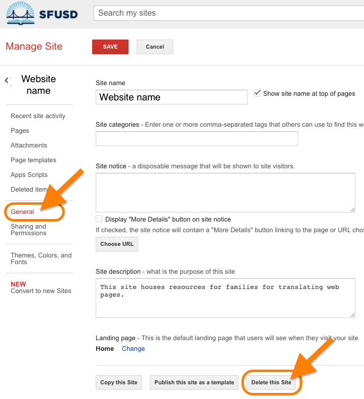Open Sharing and Permissions

coord(28,230)
